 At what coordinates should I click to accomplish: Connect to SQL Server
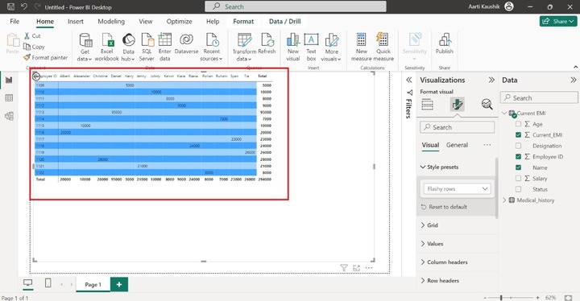coord(147,47)
